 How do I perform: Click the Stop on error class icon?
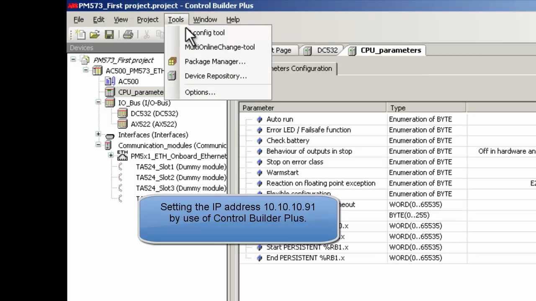click(x=260, y=162)
